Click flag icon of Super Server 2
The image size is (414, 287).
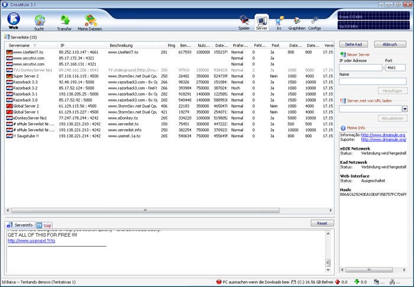(x=9, y=76)
